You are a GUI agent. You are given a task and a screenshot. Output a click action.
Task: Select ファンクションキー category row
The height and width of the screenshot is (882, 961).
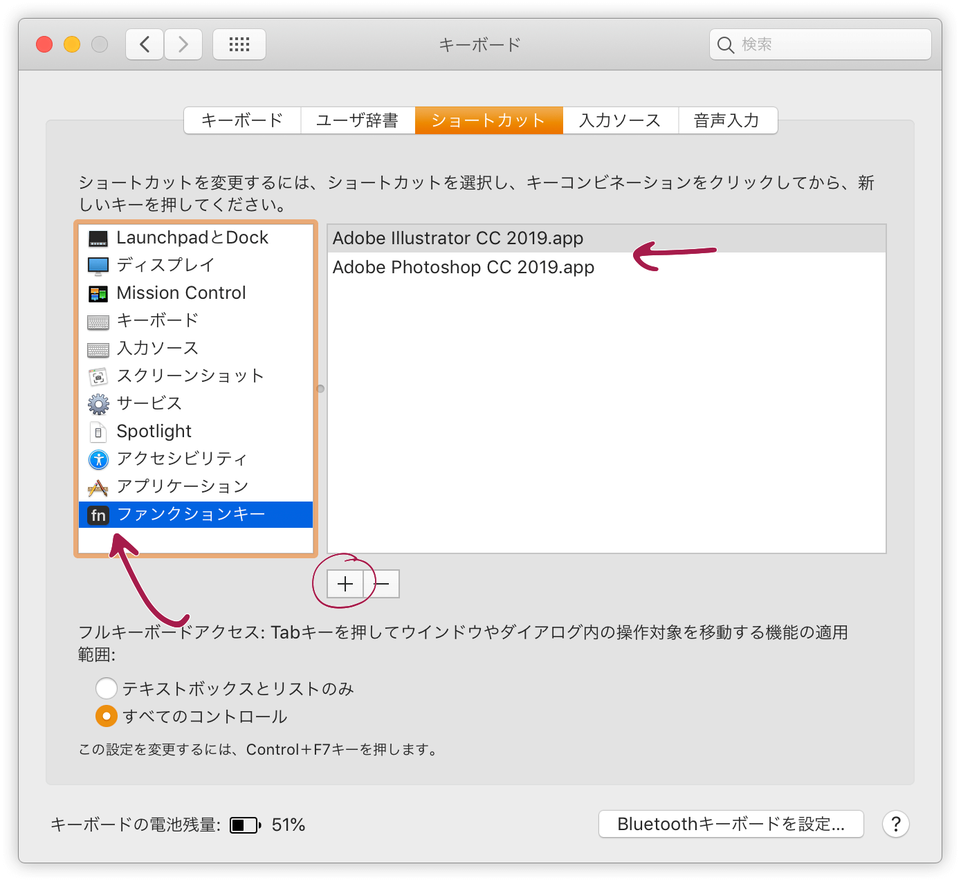coord(196,515)
